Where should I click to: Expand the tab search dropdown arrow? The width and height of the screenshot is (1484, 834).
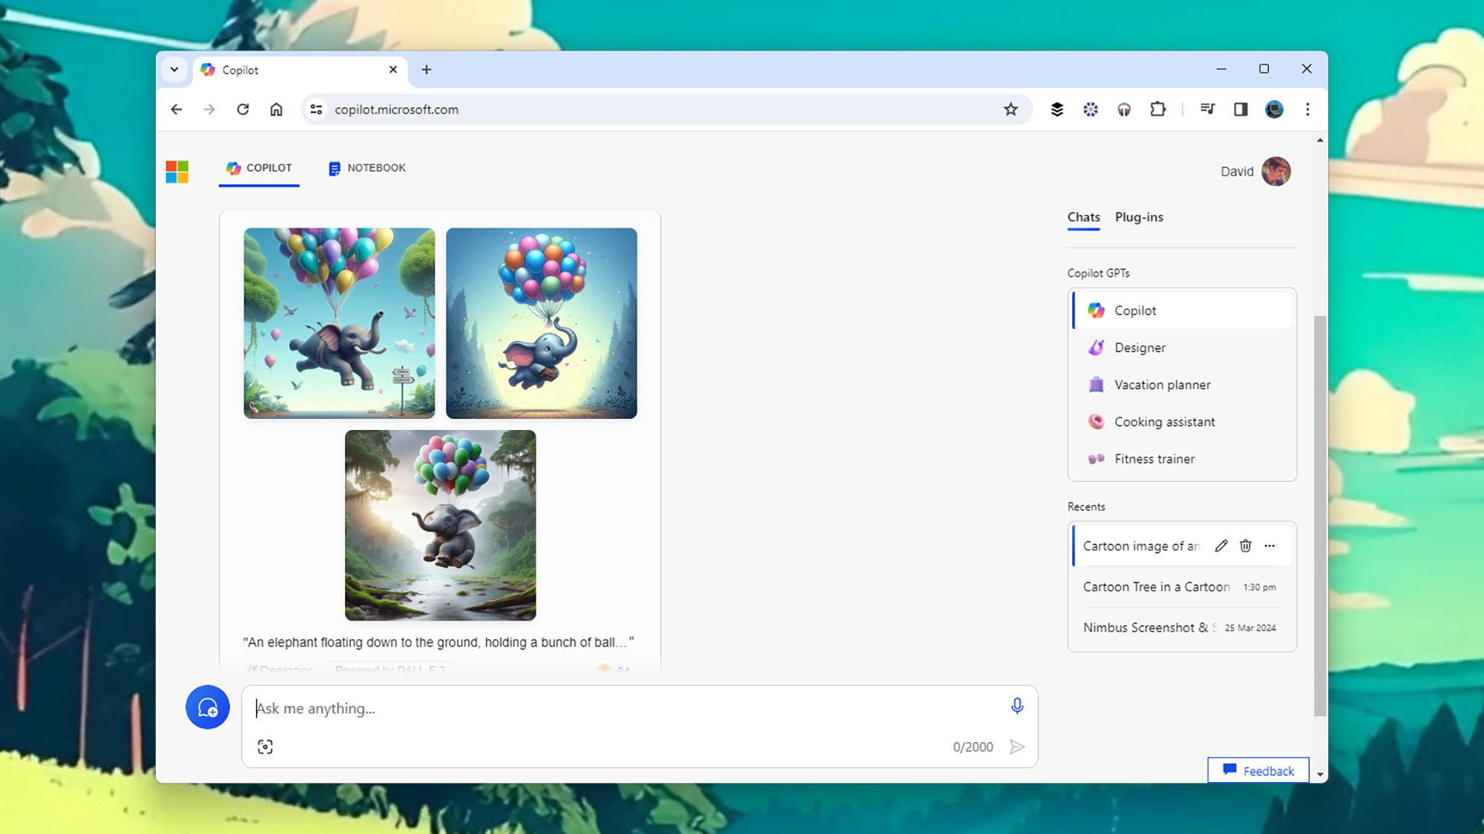point(174,70)
